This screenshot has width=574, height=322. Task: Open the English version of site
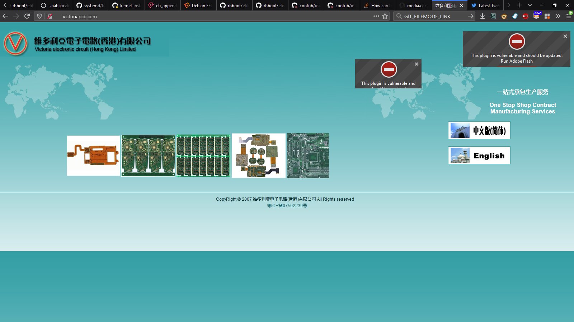[x=479, y=155]
